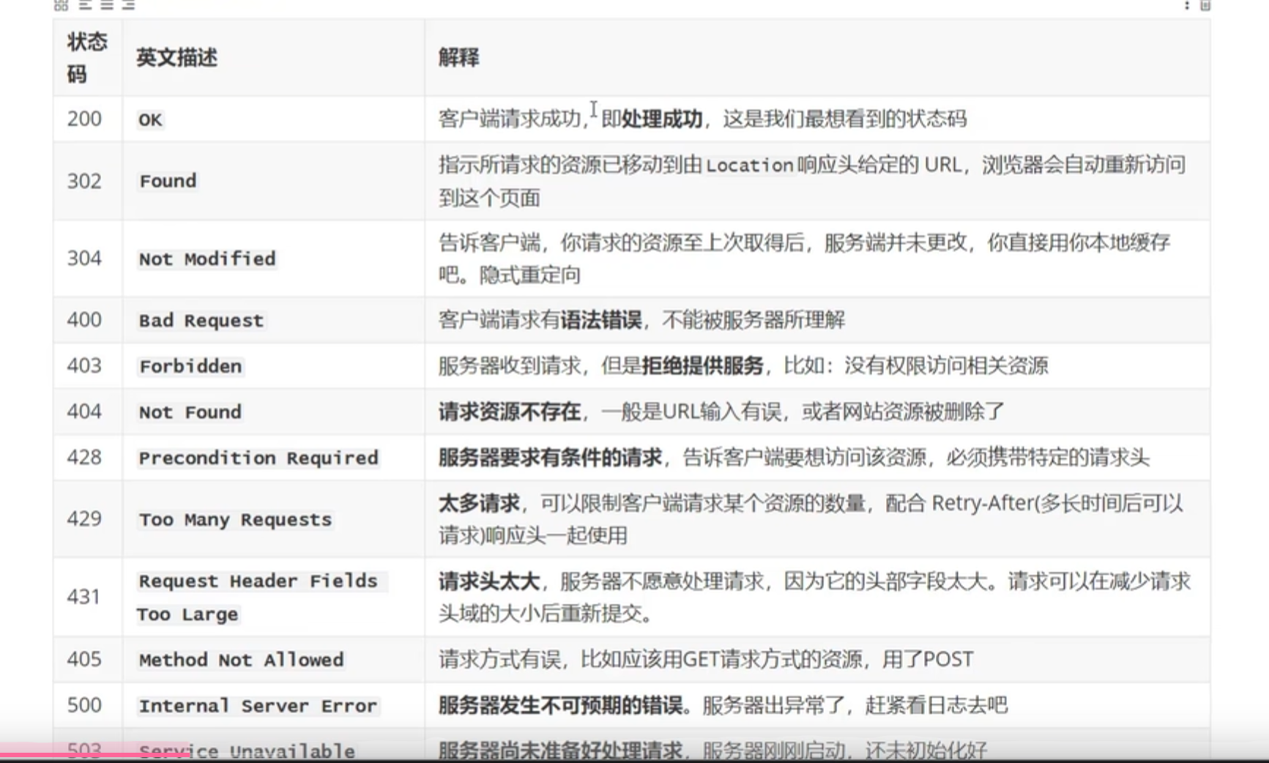The width and height of the screenshot is (1269, 763).
Task: Click the Precondition Required description cell
Action: click(273, 458)
